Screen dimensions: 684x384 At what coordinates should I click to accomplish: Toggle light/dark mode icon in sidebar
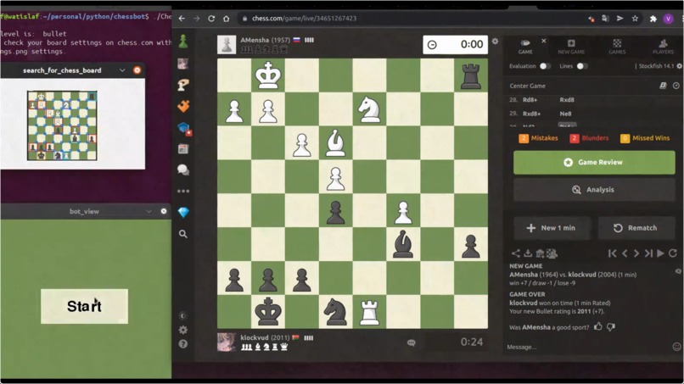183,315
